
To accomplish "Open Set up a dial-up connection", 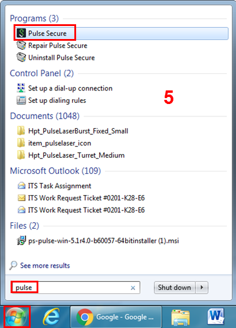I will click(64, 88).
